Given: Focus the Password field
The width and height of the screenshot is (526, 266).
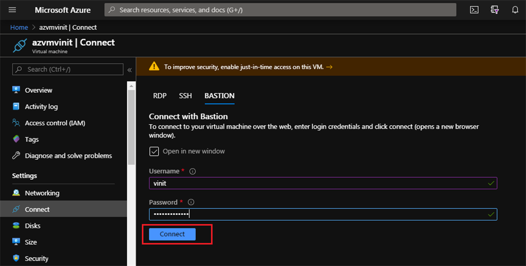Looking at the screenshot, I should 323,214.
